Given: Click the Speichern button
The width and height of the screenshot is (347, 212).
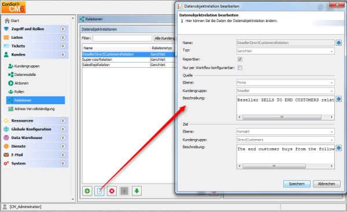Looking at the screenshot, I should (297, 184).
